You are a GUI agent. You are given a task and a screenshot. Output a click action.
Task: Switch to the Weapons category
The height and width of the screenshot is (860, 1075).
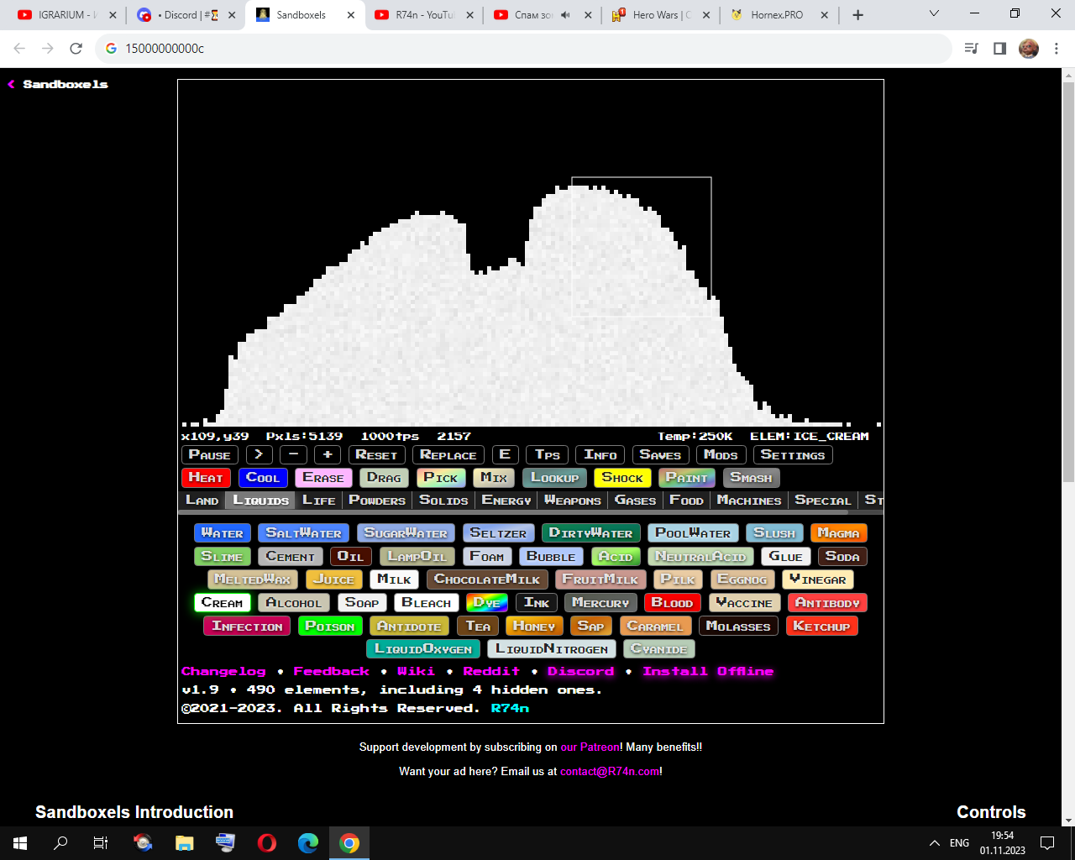pyautogui.click(x=573, y=501)
